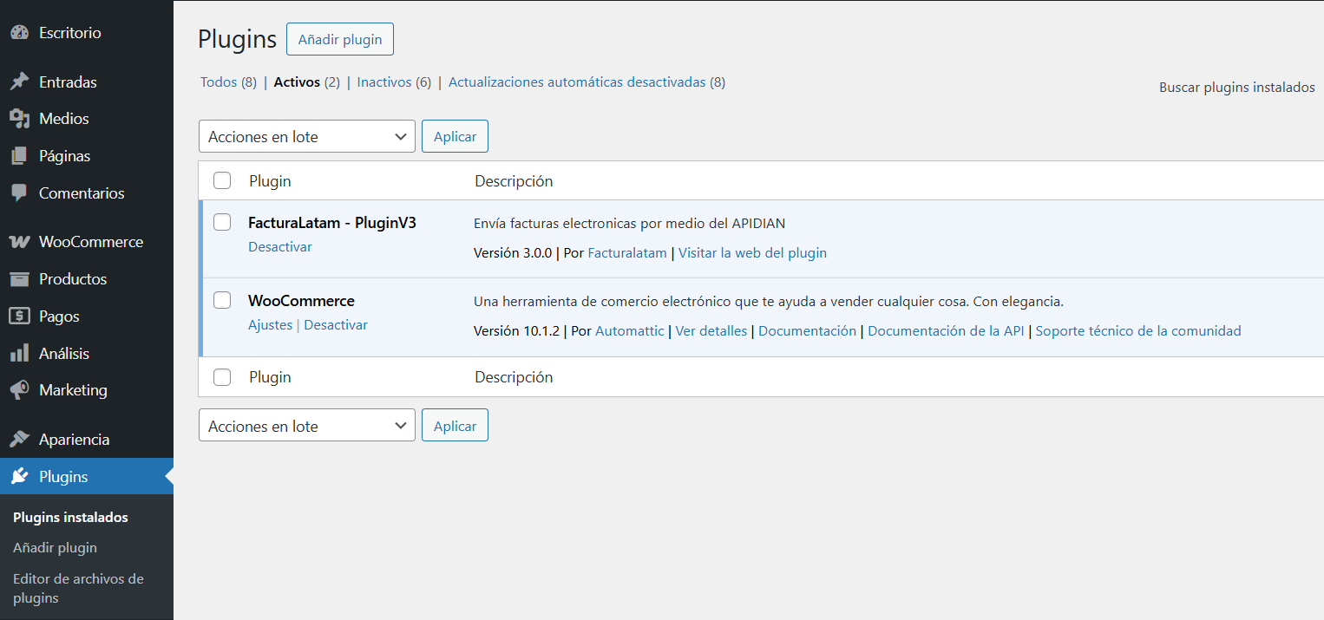Click the WooCommerce logo icon in sidebar
1324x620 pixels.
[19, 242]
